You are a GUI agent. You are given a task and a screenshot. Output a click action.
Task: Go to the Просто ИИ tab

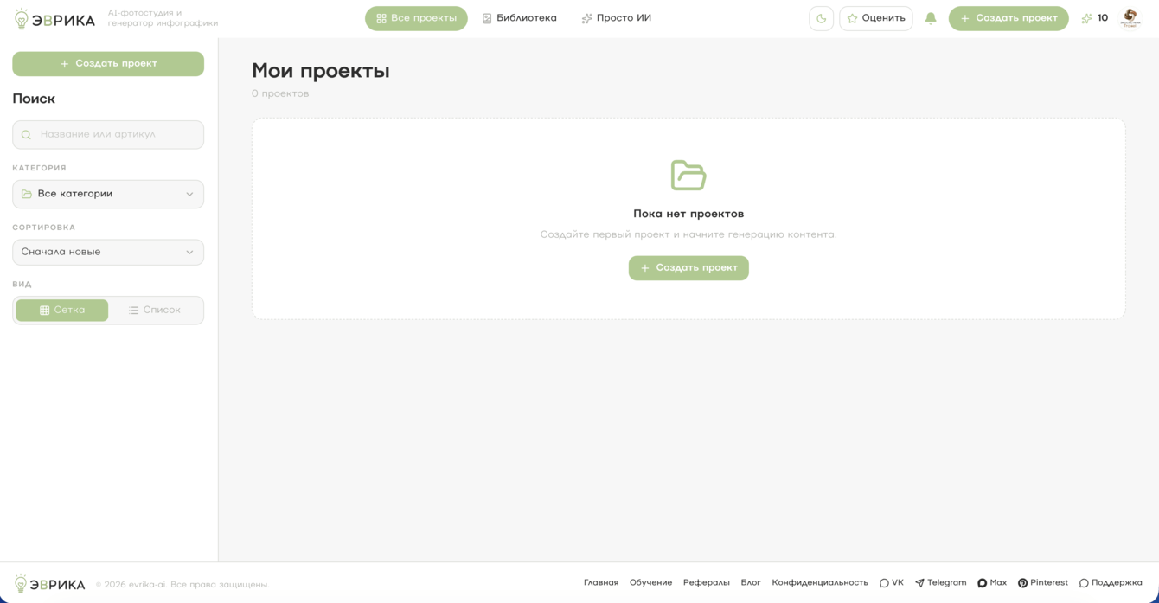coord(616,18)
